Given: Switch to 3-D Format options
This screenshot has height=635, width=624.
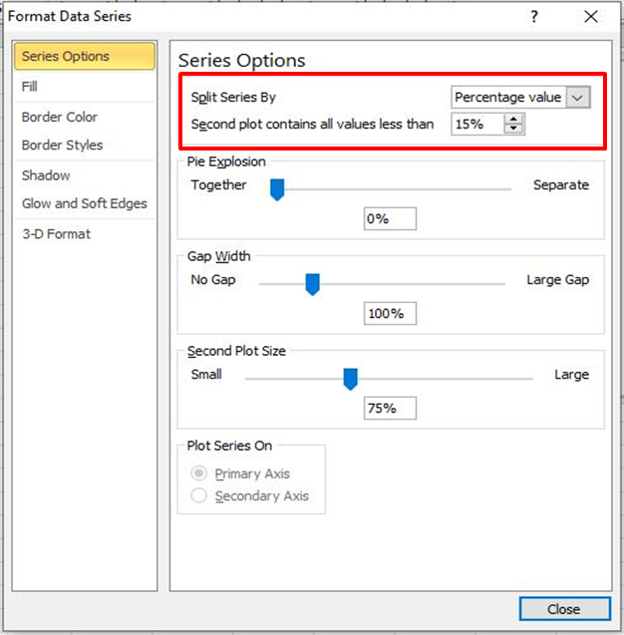Looking at the screenshot, I should point(56,233).
